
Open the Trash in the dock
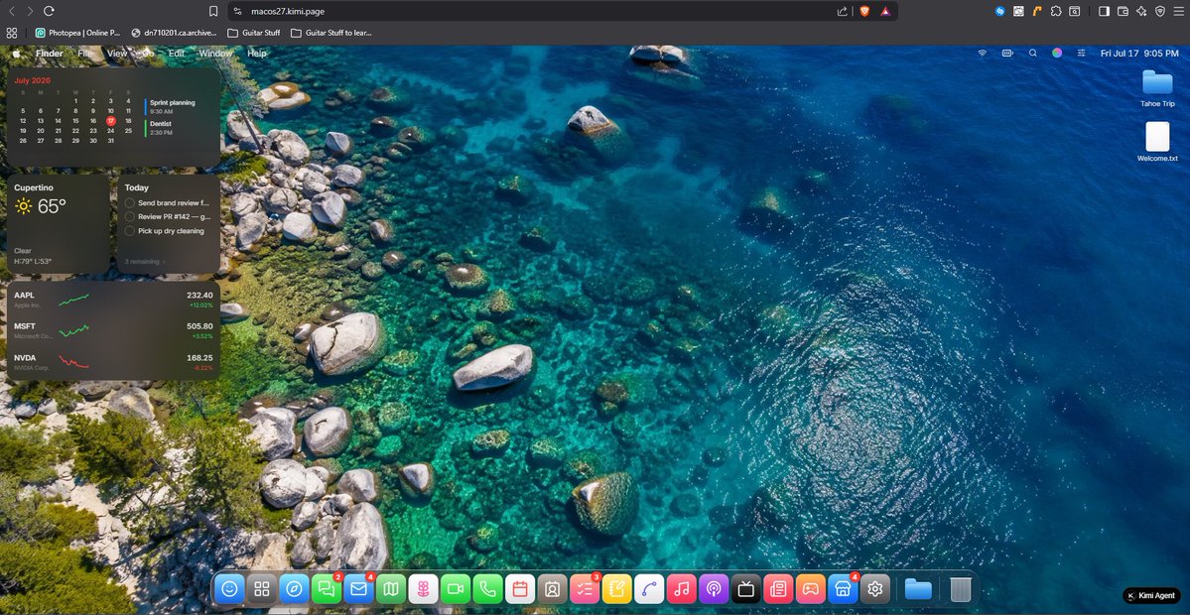pyautogui.click(x=961, y=588)
